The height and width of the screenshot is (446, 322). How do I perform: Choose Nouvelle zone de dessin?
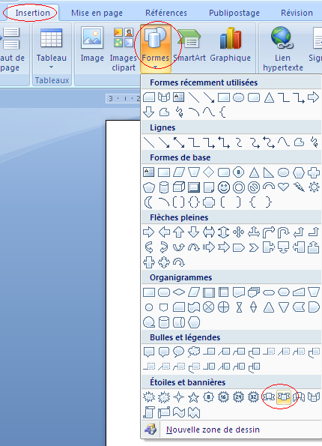[213, 430]
